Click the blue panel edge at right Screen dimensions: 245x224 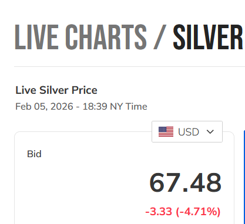click(x=244, y=177)
